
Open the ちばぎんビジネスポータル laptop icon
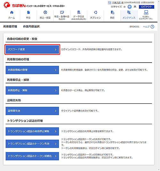tap(146, 13)
